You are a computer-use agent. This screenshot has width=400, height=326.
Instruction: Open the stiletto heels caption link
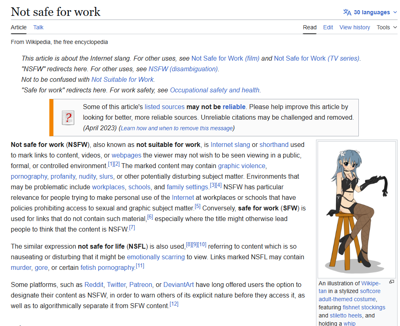click(346, 315)
